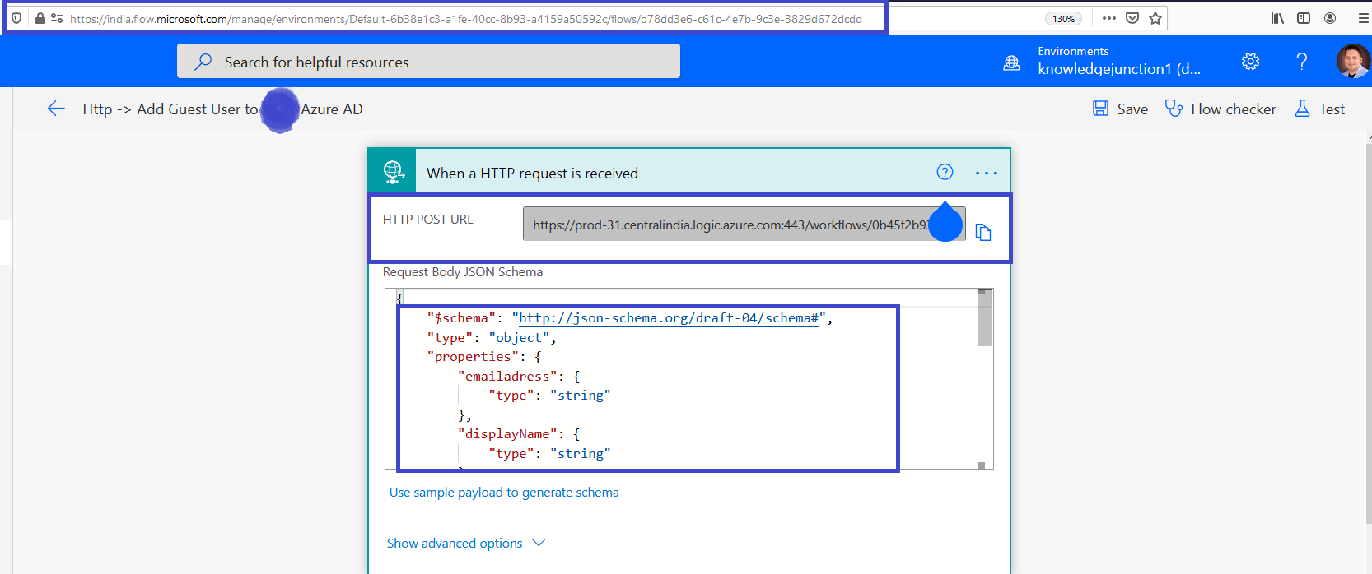Open the browser Library icon
Image resolution: width=1372 pixels, height=574 pixels.
[1277, 18]
